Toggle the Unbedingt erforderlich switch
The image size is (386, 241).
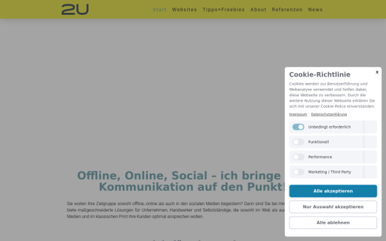coord(298,127)
